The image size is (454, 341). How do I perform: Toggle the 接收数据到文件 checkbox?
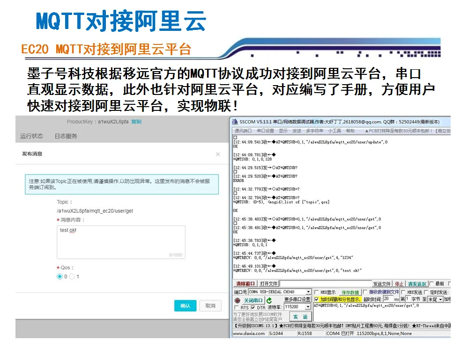click(x=365, y=292)
